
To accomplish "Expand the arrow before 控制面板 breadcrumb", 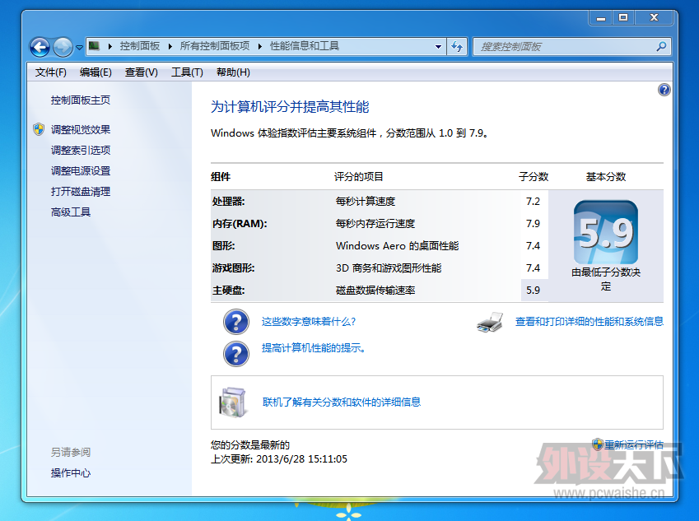I will 110,46.
